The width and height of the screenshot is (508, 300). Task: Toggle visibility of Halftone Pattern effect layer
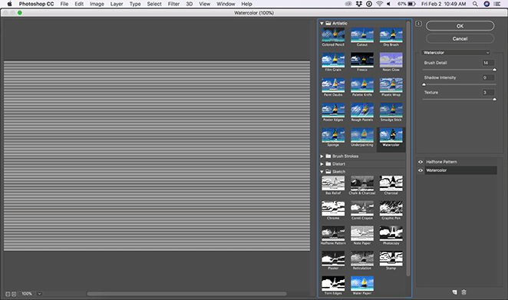coord(421,162)
